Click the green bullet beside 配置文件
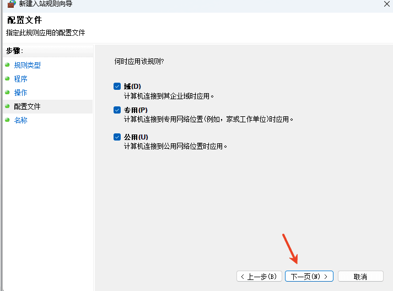This screenshot has width=393, height=291. click(x=7, y=106)
